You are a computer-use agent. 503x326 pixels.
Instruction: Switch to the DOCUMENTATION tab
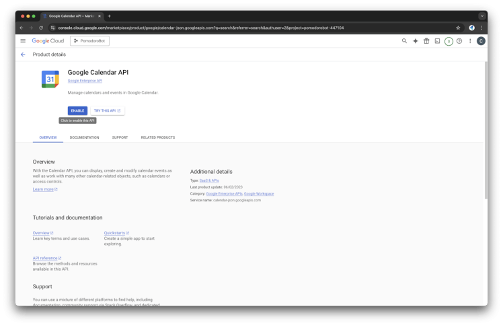(84, 137)
